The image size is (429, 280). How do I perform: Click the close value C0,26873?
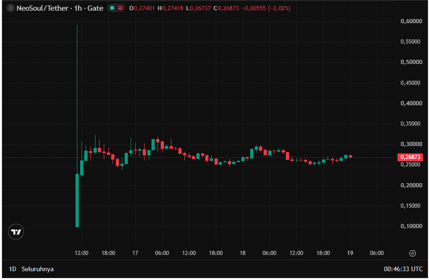coord(226,8)
